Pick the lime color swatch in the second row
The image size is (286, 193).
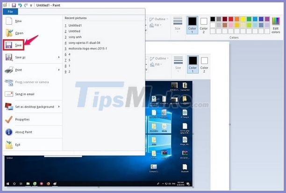pos(249,25)
